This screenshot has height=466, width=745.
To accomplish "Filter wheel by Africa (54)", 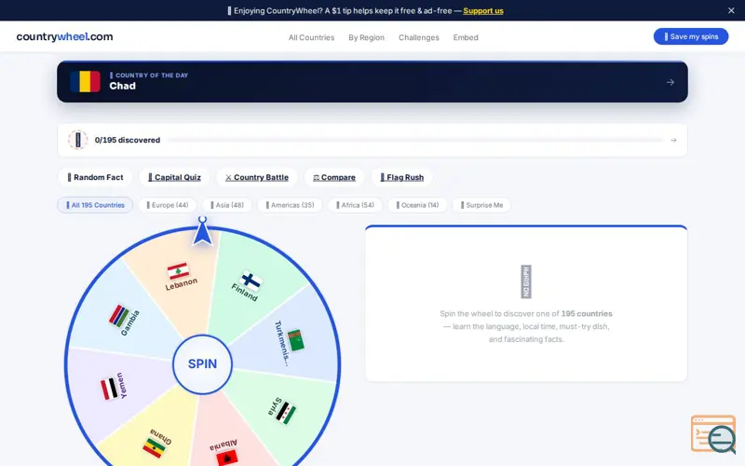I will tap(355, 205).
